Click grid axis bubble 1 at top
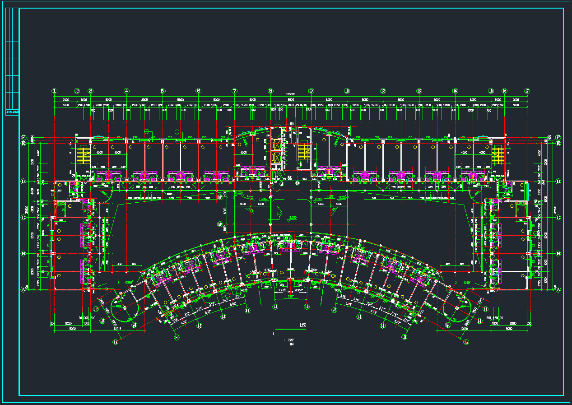Screen dimensions: 572x405 [55, 91]
